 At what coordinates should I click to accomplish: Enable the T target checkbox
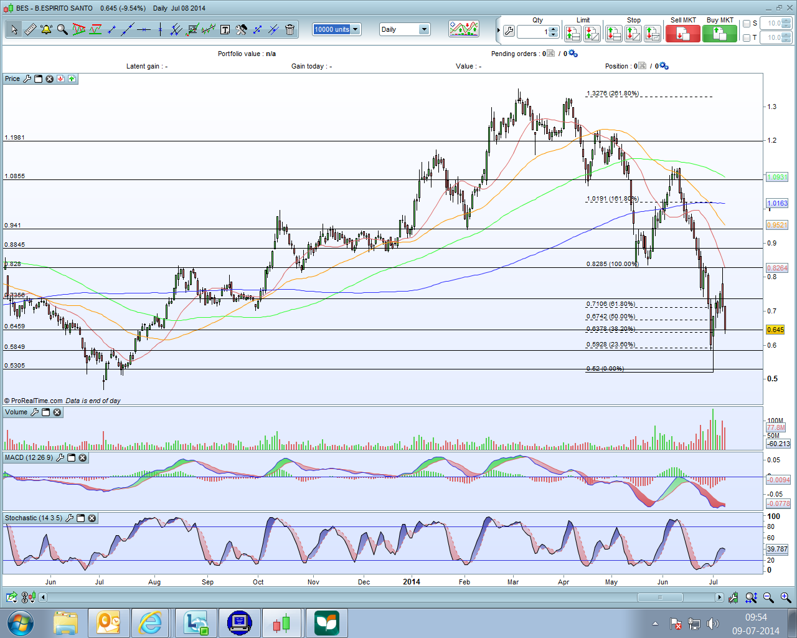[x=747, y=38]
